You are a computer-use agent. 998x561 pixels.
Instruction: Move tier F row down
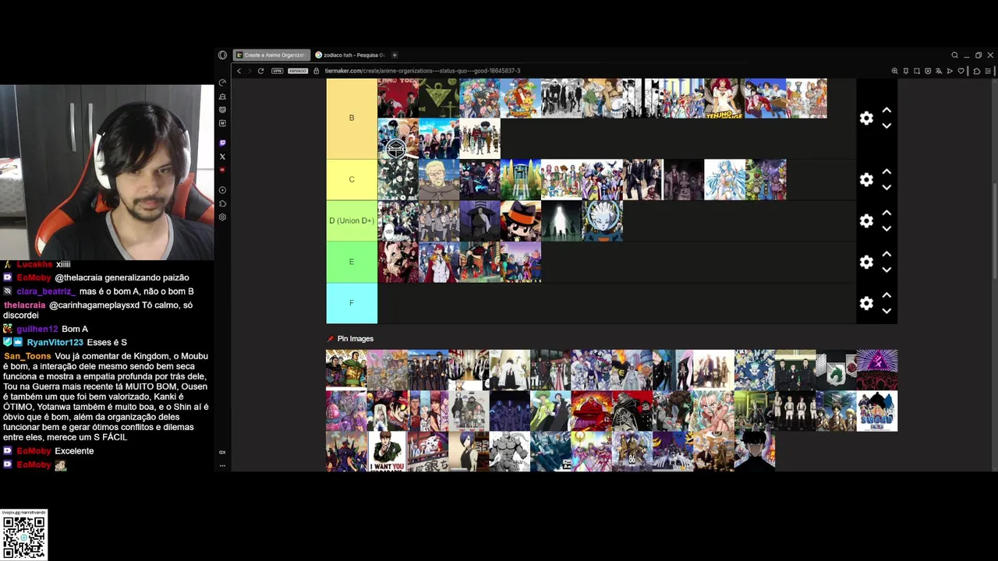click(x=887, y=311)
